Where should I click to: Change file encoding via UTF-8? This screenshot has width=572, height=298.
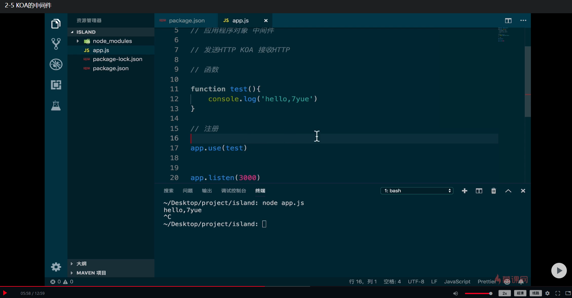(x=416, y=282)
